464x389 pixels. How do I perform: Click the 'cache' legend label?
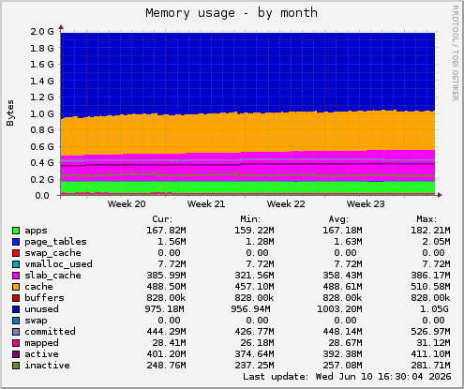coord(38,287)
